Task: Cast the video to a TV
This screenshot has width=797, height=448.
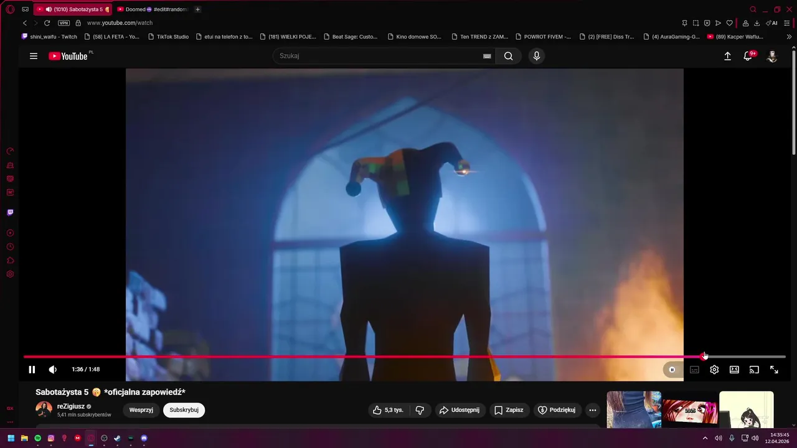Action: pyautogui.click(x=754, y=370)
